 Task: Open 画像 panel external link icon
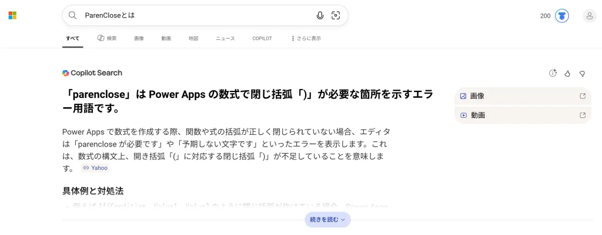[x=583, y=96]
